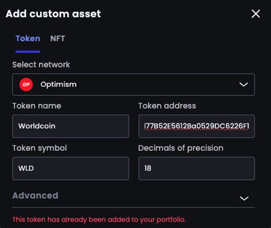Switch to the NFT tab
Image resolution: width=271 pixels, height=228 pixels.
(x=58, y=38)
